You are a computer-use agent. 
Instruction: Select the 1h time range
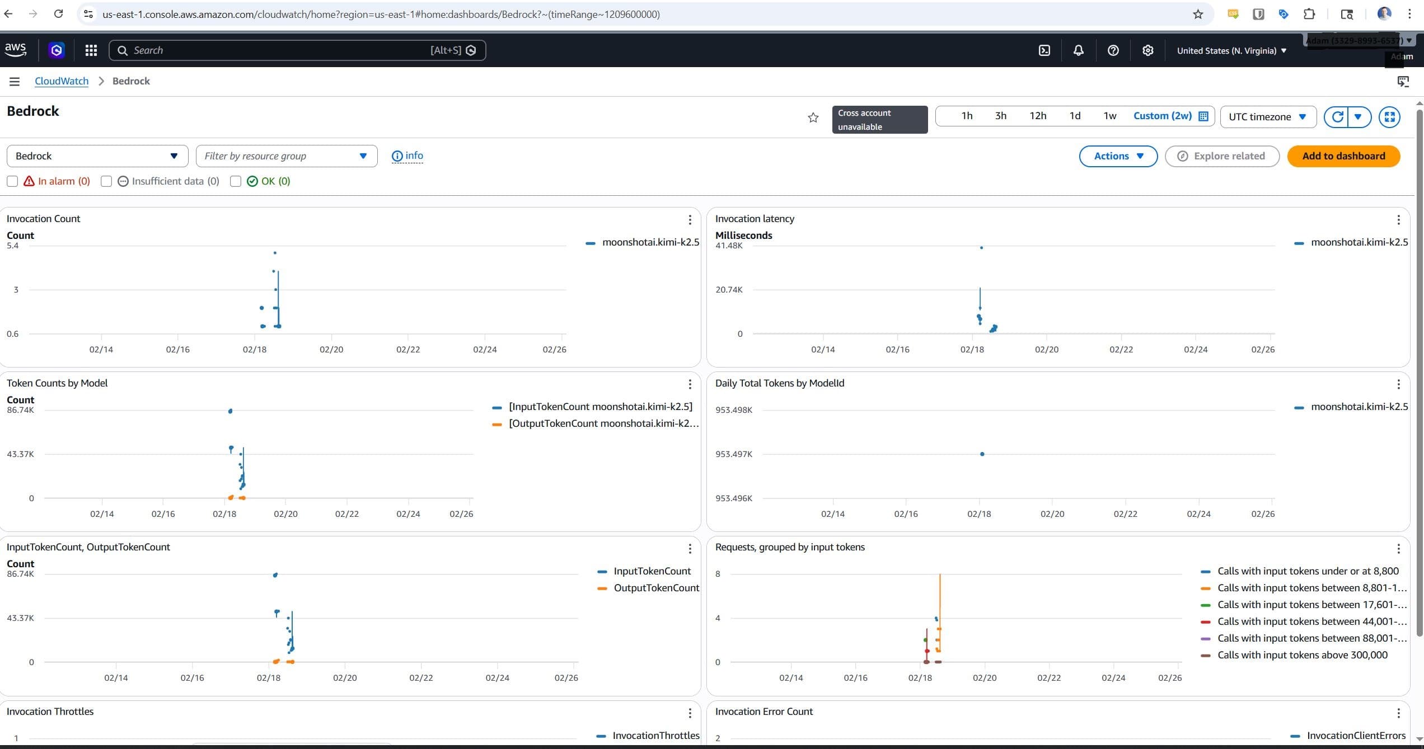point(967,116)
